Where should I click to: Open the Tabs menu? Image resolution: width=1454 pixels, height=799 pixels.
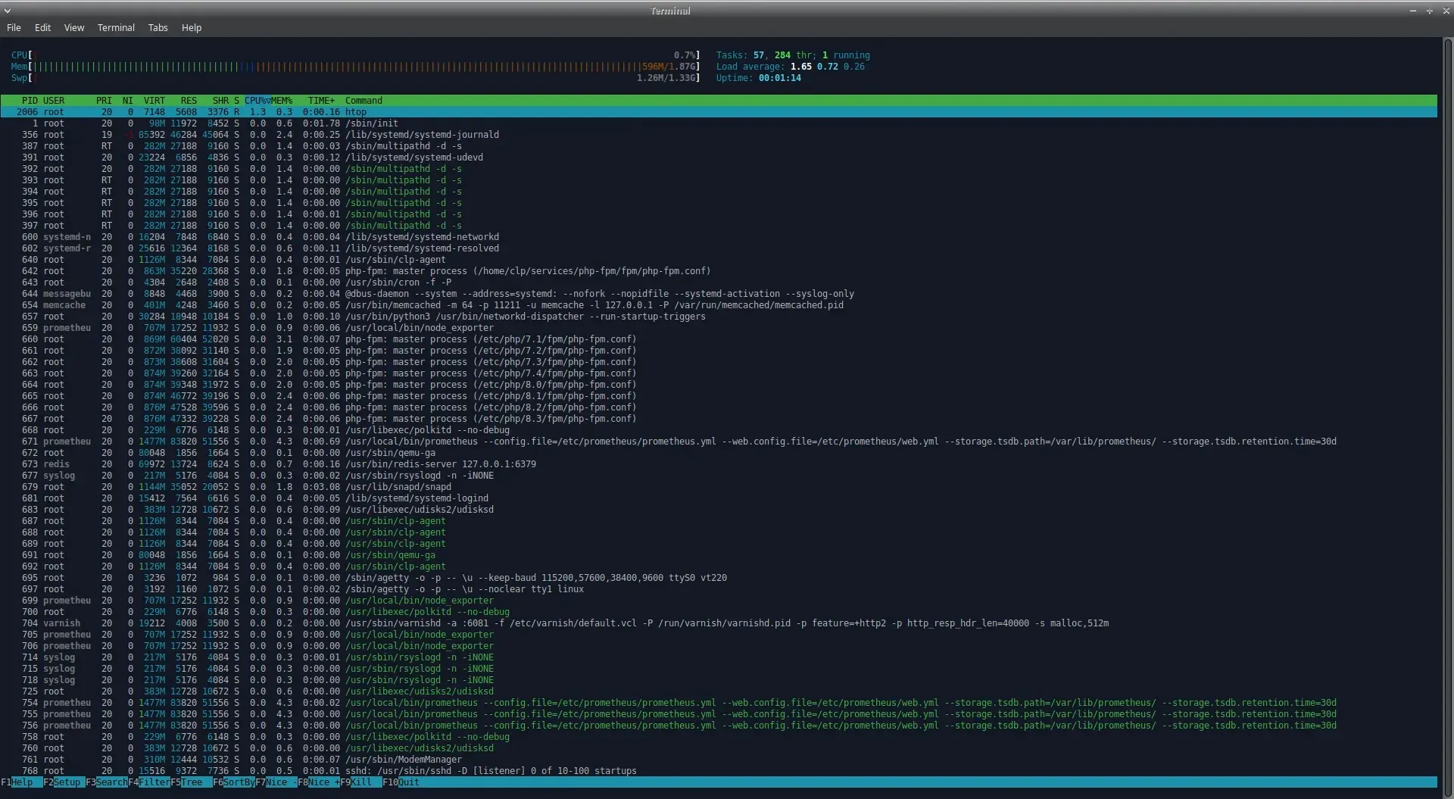click(158, 27)
